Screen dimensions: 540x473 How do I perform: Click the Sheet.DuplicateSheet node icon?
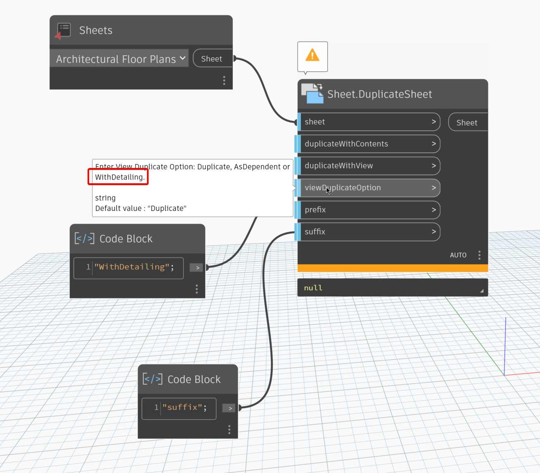pyautogui.click(x=312, y=94)
